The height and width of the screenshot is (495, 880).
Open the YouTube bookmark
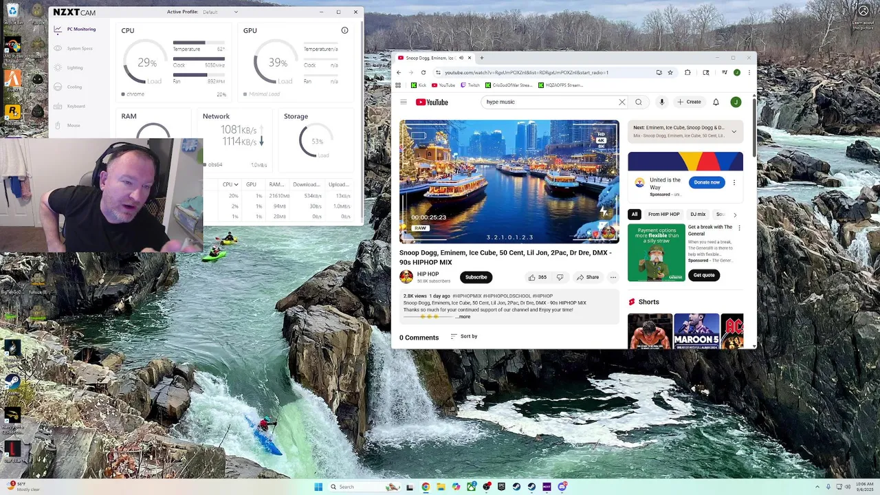[x=443, y=85]
